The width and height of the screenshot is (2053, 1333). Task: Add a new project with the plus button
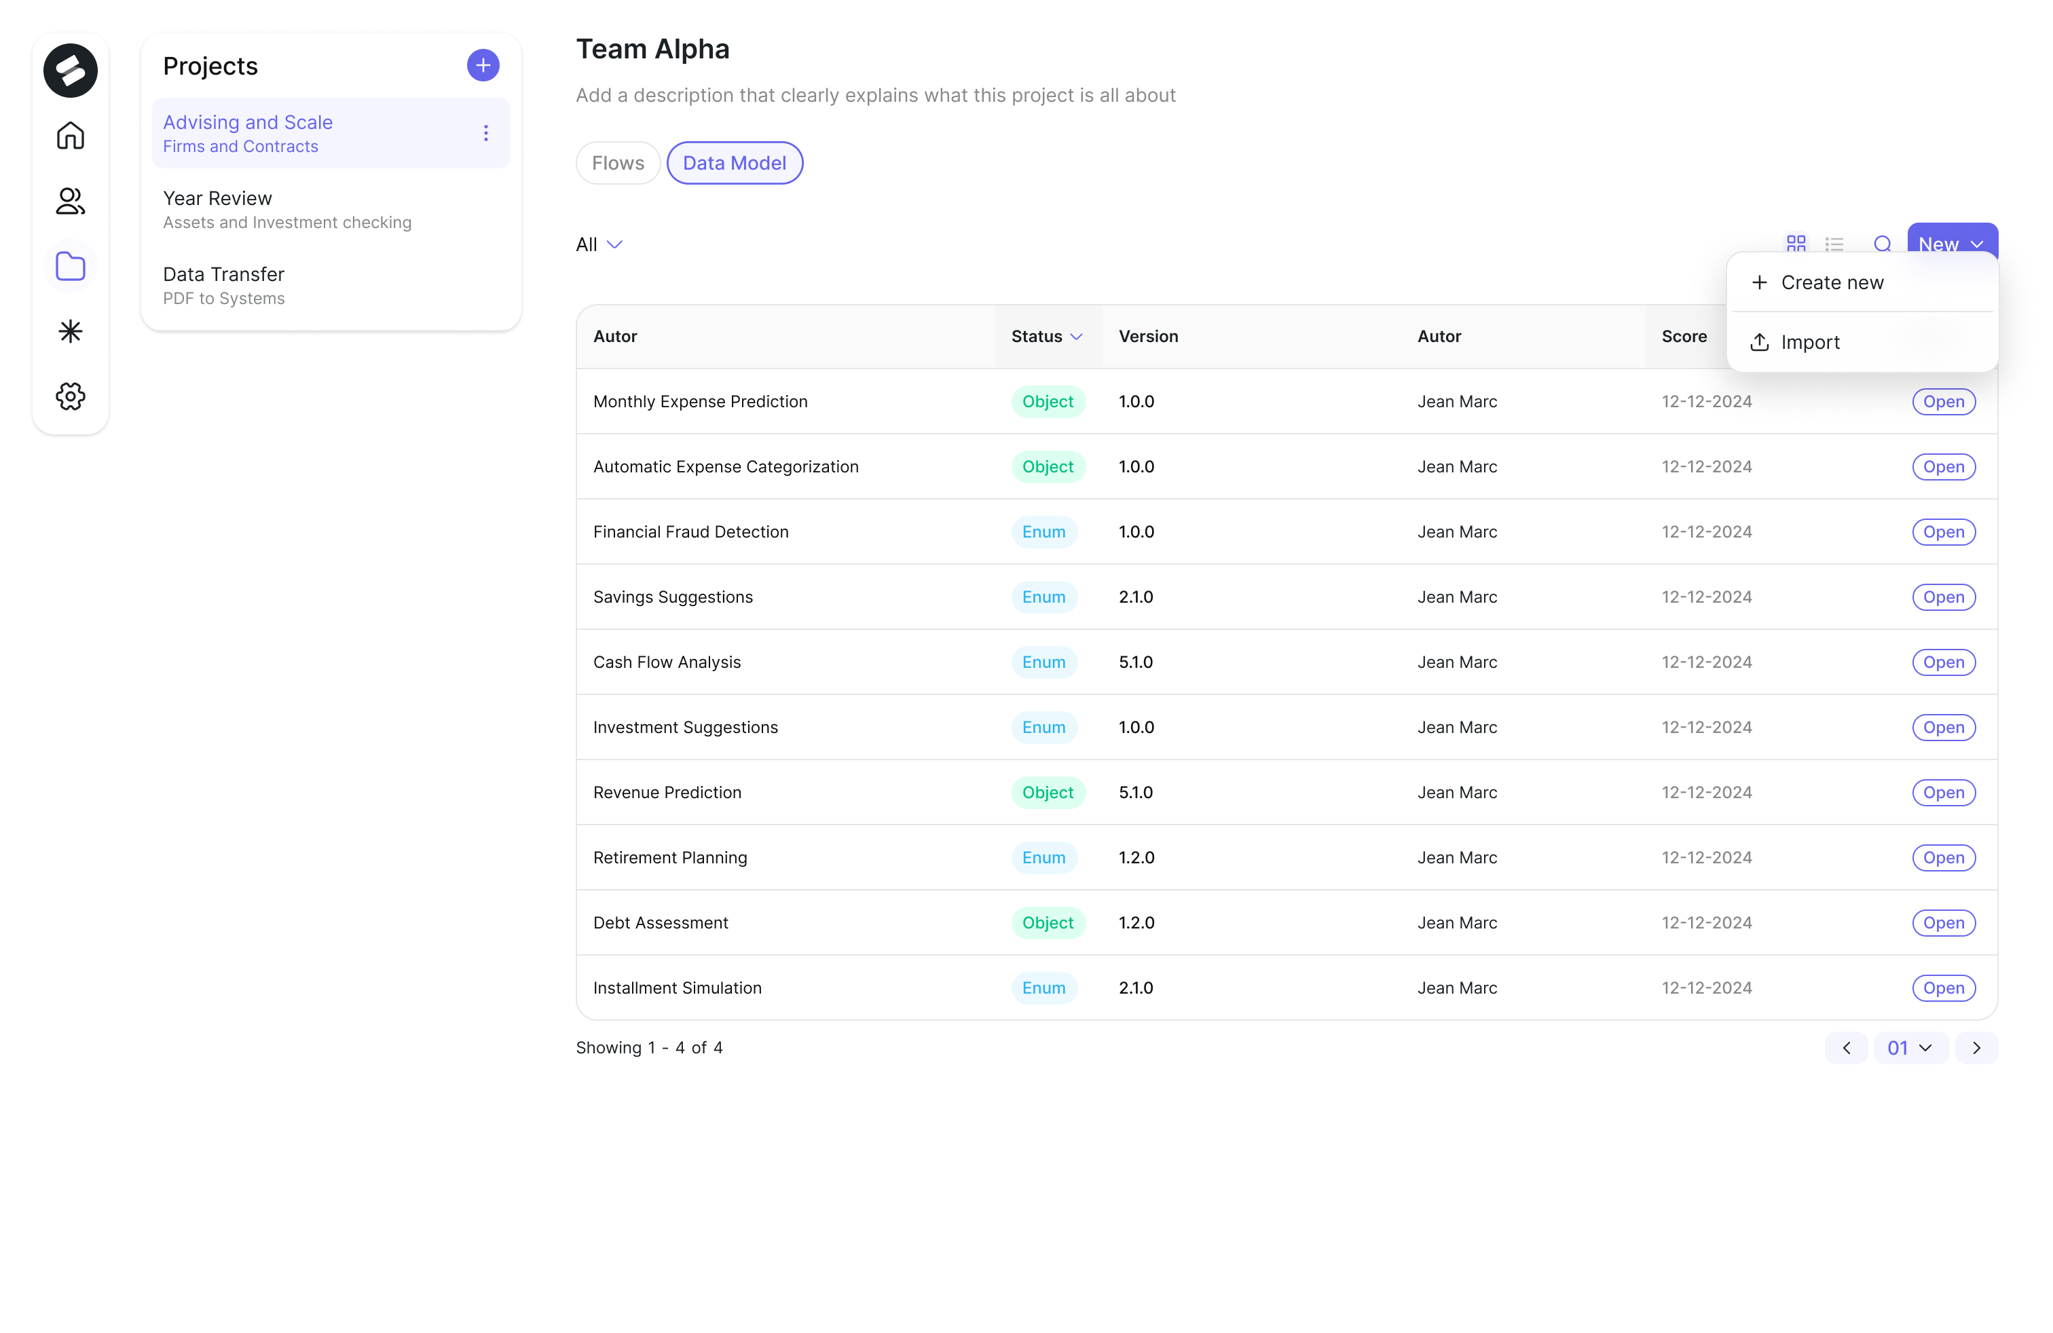click(x=483, y=66)
